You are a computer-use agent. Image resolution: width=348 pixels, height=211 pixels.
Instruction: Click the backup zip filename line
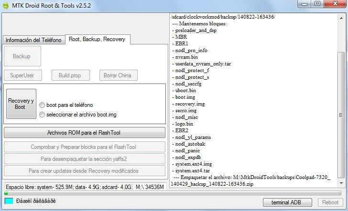tap(212, 184)
